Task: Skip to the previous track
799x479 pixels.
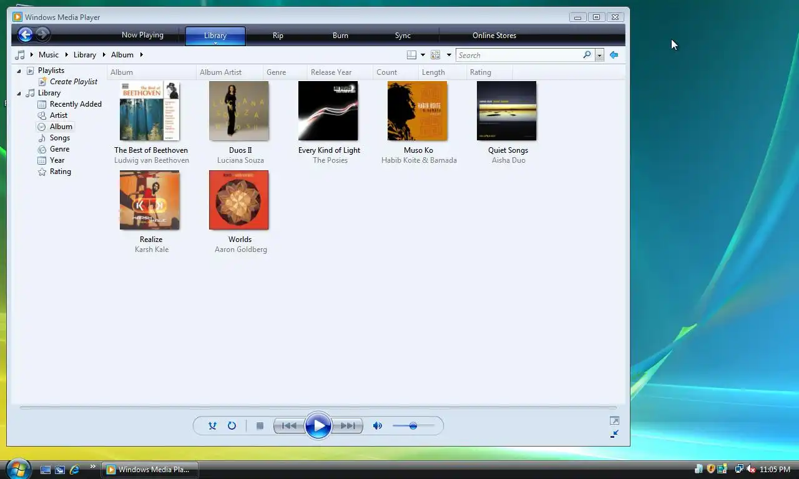Action: [289, 425]
